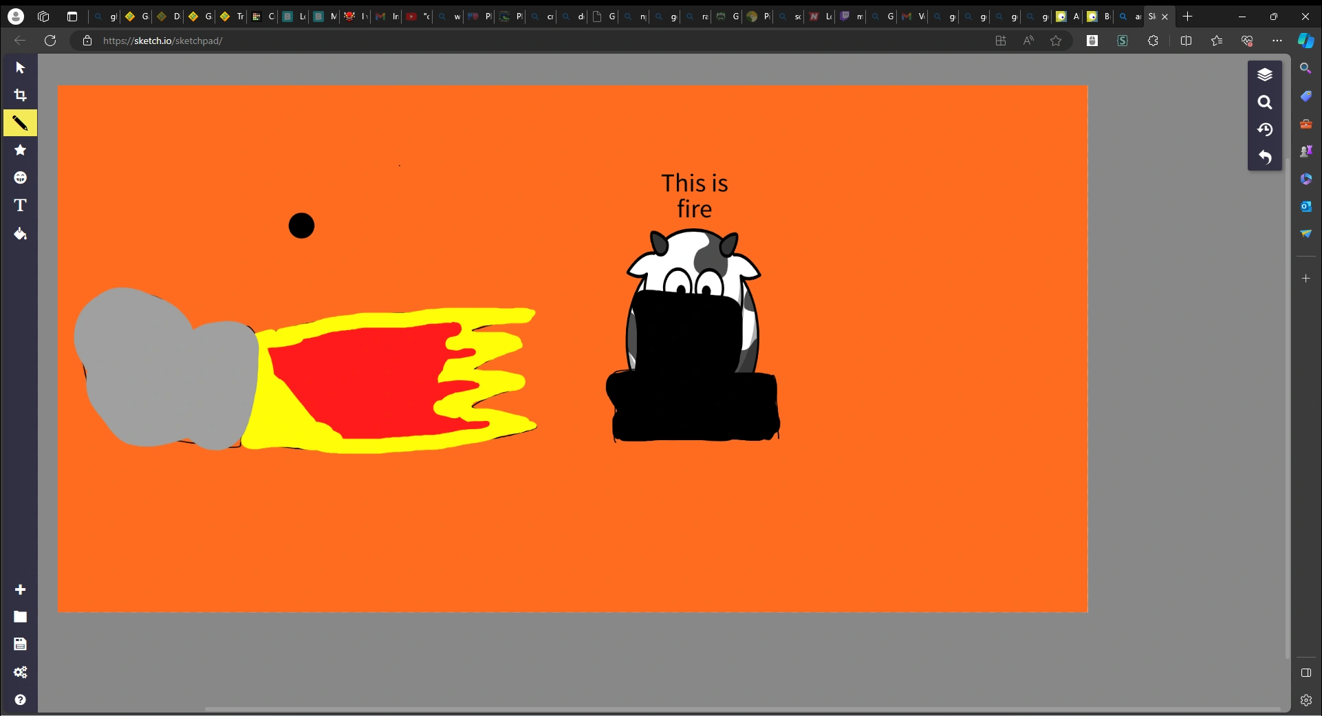Screen dimensions: 1322x716
Task: Open Sketchpad settings gears icon
Action: click(x=20, y=672)
